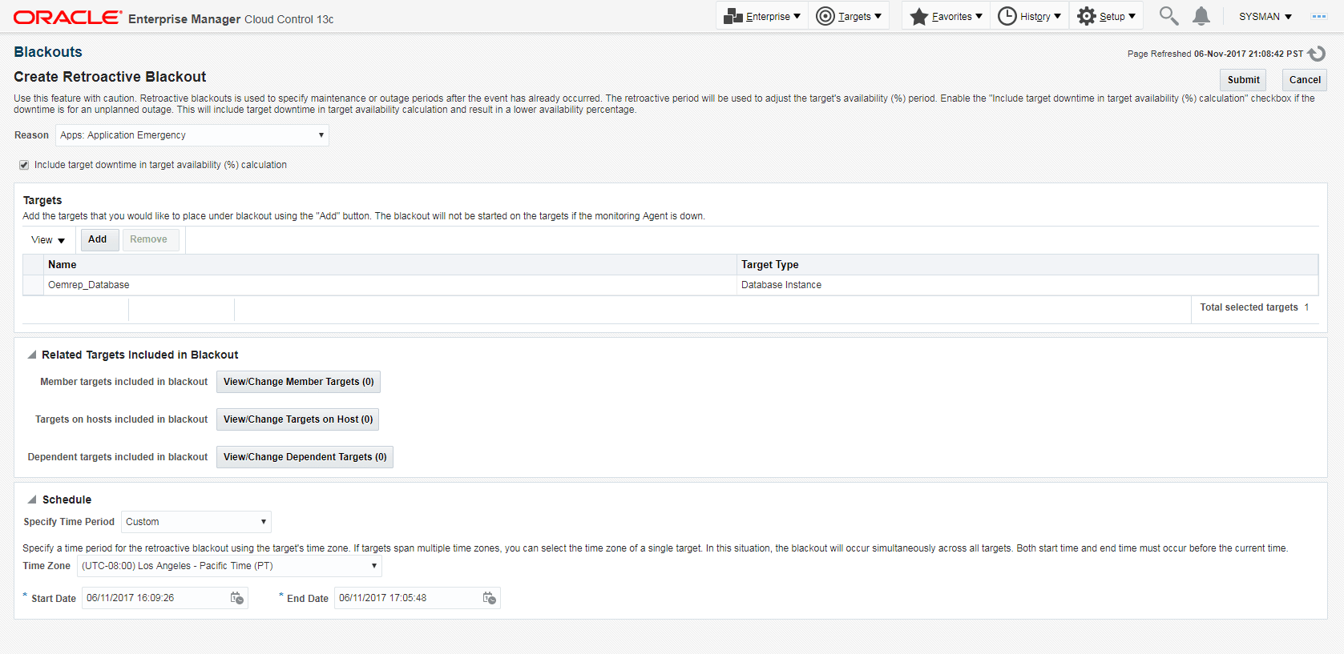Open Specify Time Period dropdown
Image resolution: width=1344 pixels, height=654 pixels.
click(x=196, y=522)
